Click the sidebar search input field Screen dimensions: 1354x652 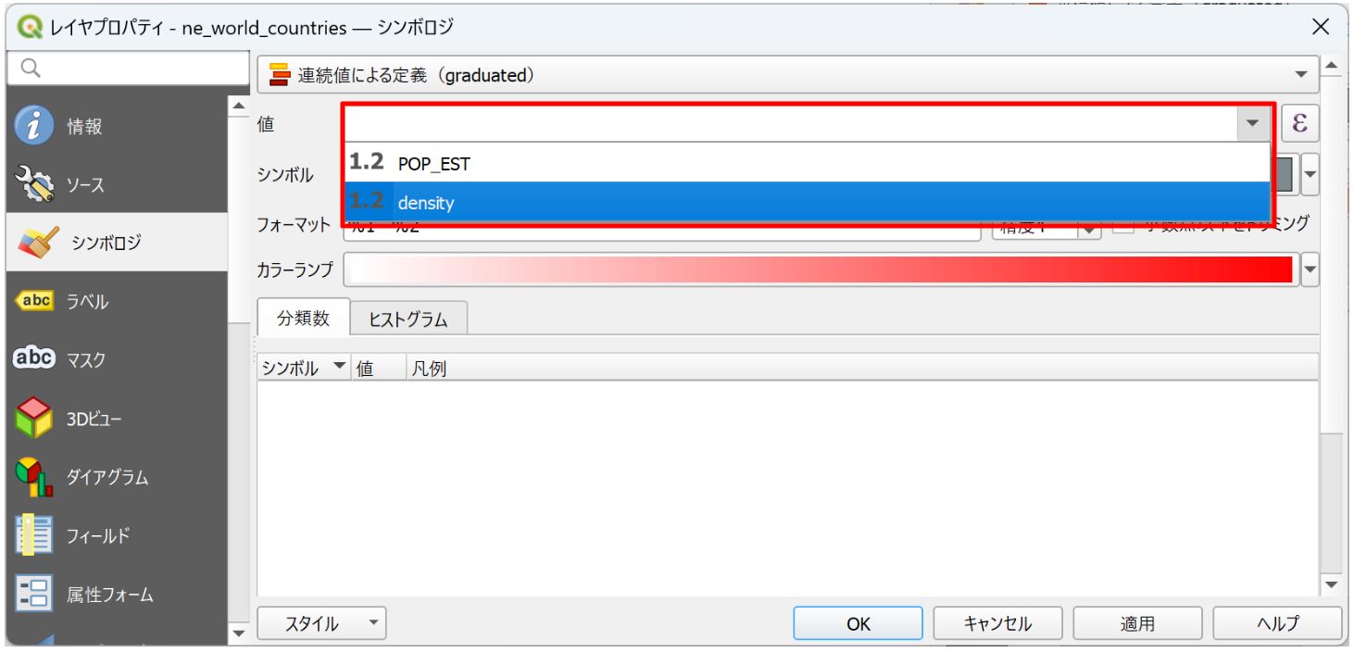point(128,68)
